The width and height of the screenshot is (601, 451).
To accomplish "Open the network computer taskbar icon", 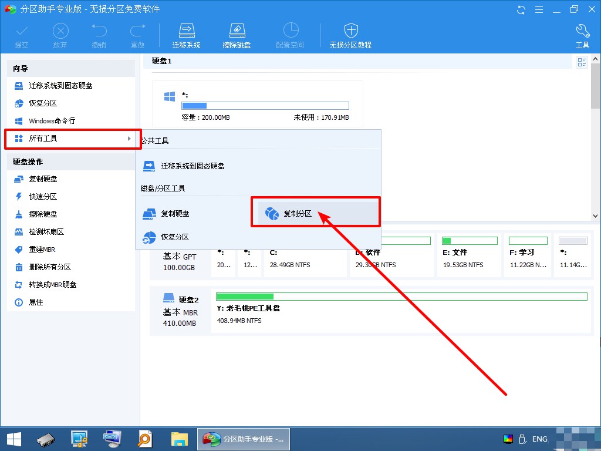I will point(79,439).
